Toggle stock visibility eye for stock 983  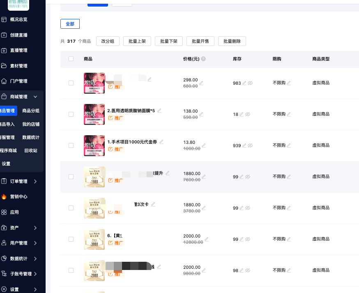click(250, 83)
